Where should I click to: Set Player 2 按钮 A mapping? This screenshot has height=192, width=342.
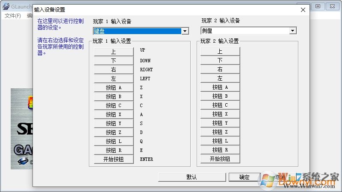220,87
